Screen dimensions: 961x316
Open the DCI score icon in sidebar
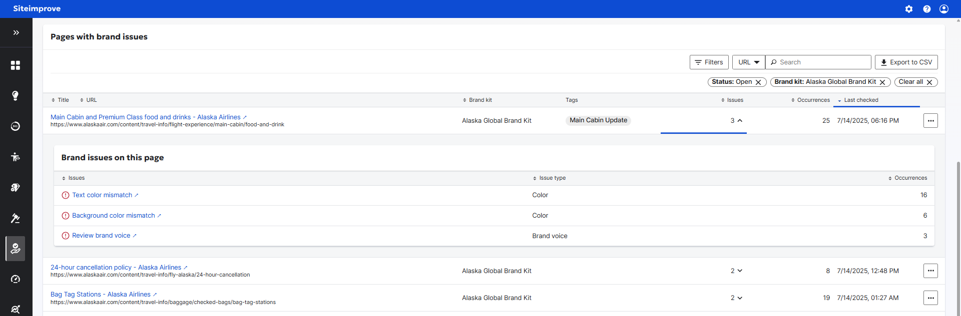[16, 126]
